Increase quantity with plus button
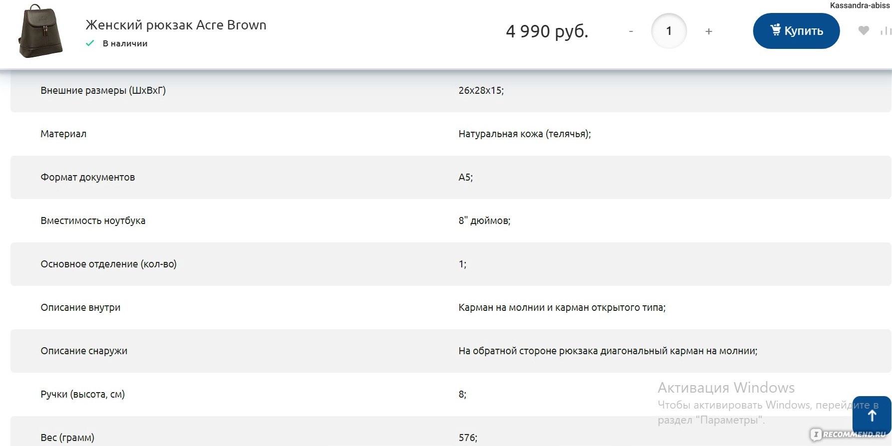Viewport: 892px width, 446px height. 709,31
